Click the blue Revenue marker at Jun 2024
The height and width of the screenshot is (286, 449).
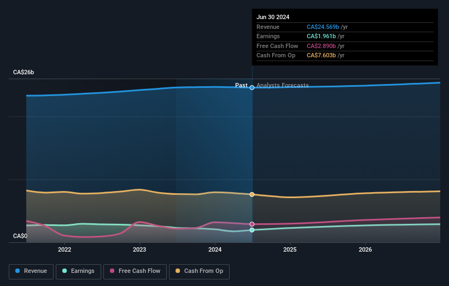click(x=252, y=88)
